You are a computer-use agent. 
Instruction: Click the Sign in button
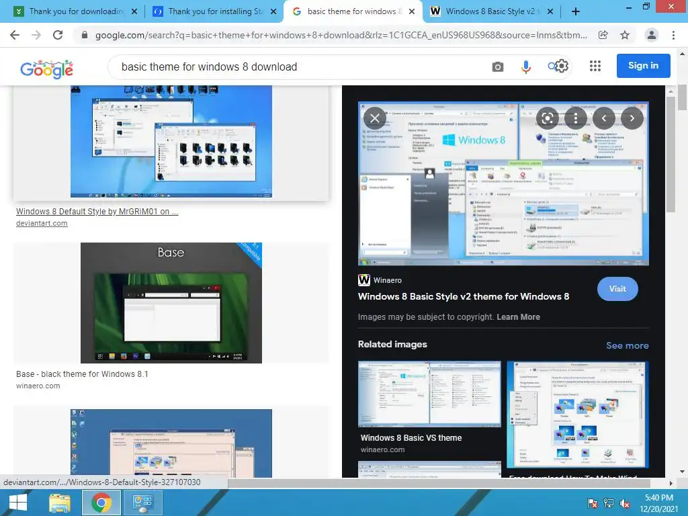pyautogui.click(x=643, y=66)
